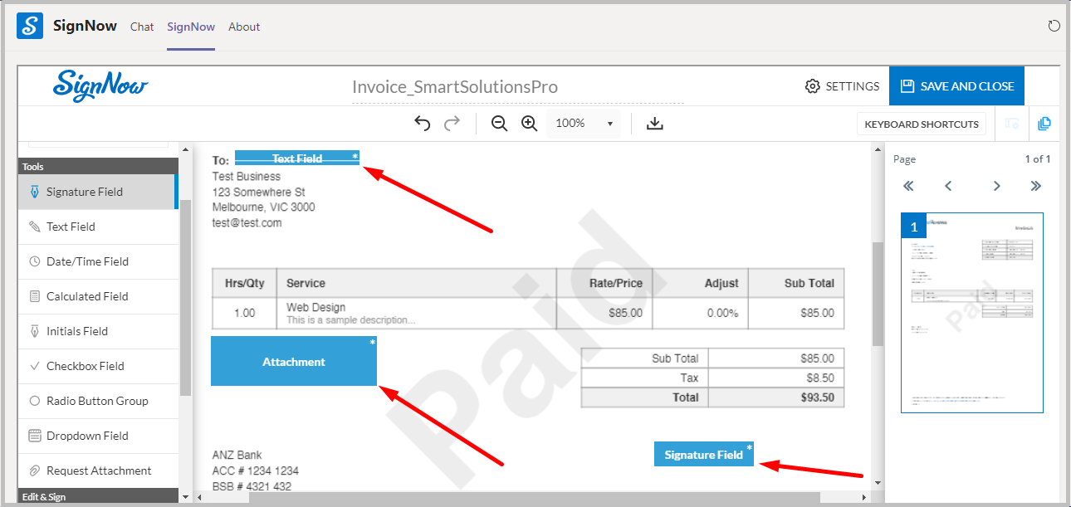
Task: Choose the Text Field tool in the sidebar
Action: tap(98, 227)
